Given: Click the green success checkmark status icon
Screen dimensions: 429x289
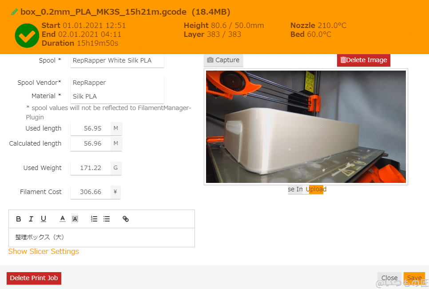Looking at the screenshot, I should tap(27, 36).
